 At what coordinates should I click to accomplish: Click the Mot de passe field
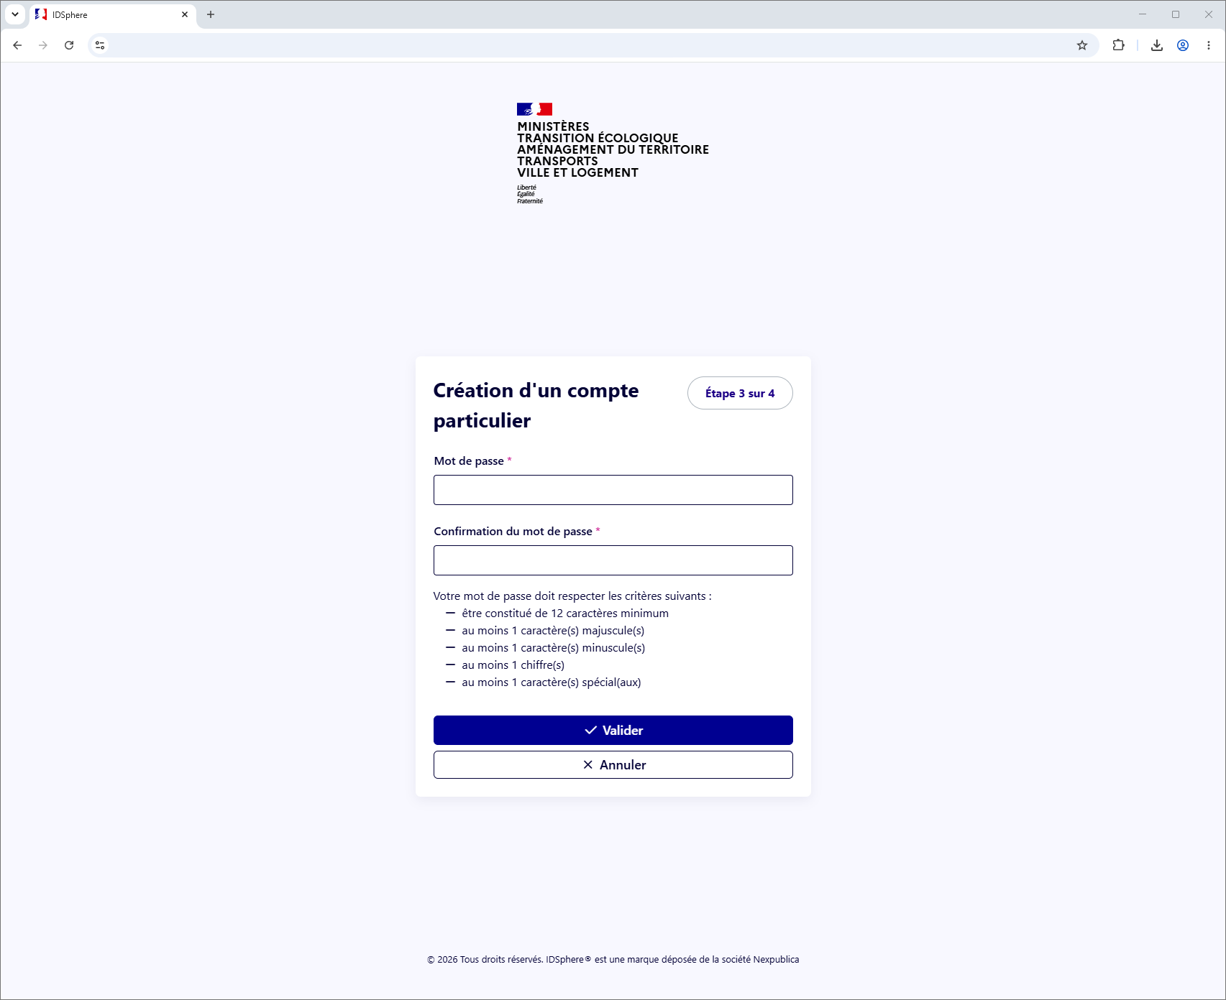(x=613, y=490)
